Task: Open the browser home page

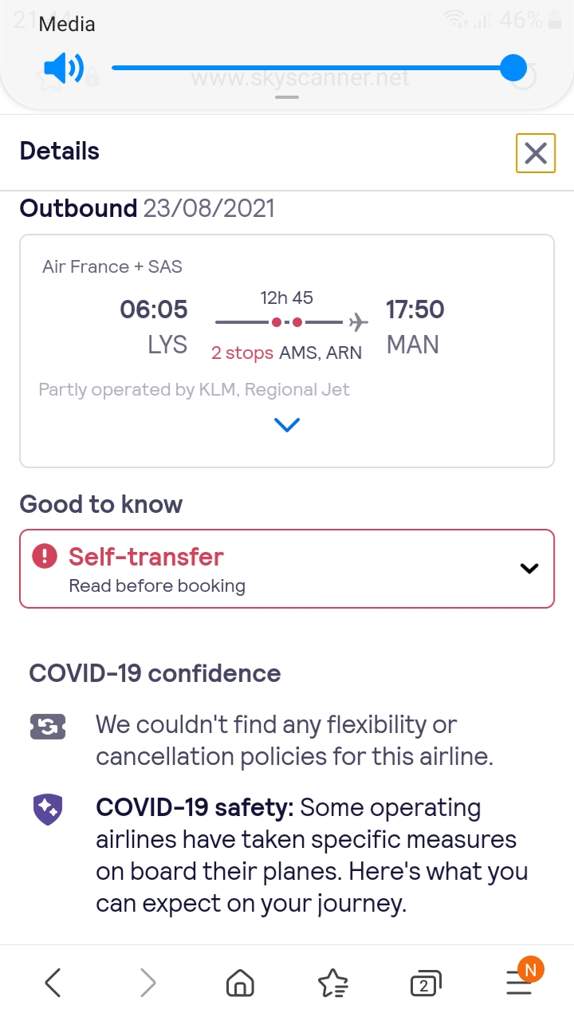Action: coord(240,984)
